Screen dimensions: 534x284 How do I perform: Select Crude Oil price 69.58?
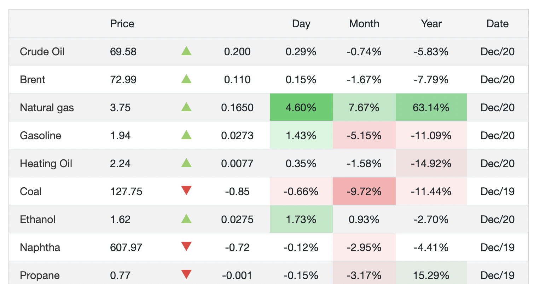pos(123,52)
